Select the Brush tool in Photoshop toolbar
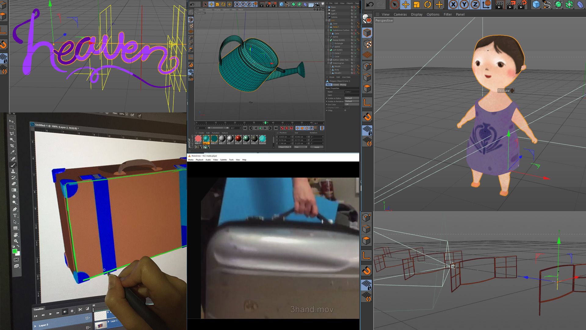Screen dimensions: 586x330 click(x=13, y=165)
